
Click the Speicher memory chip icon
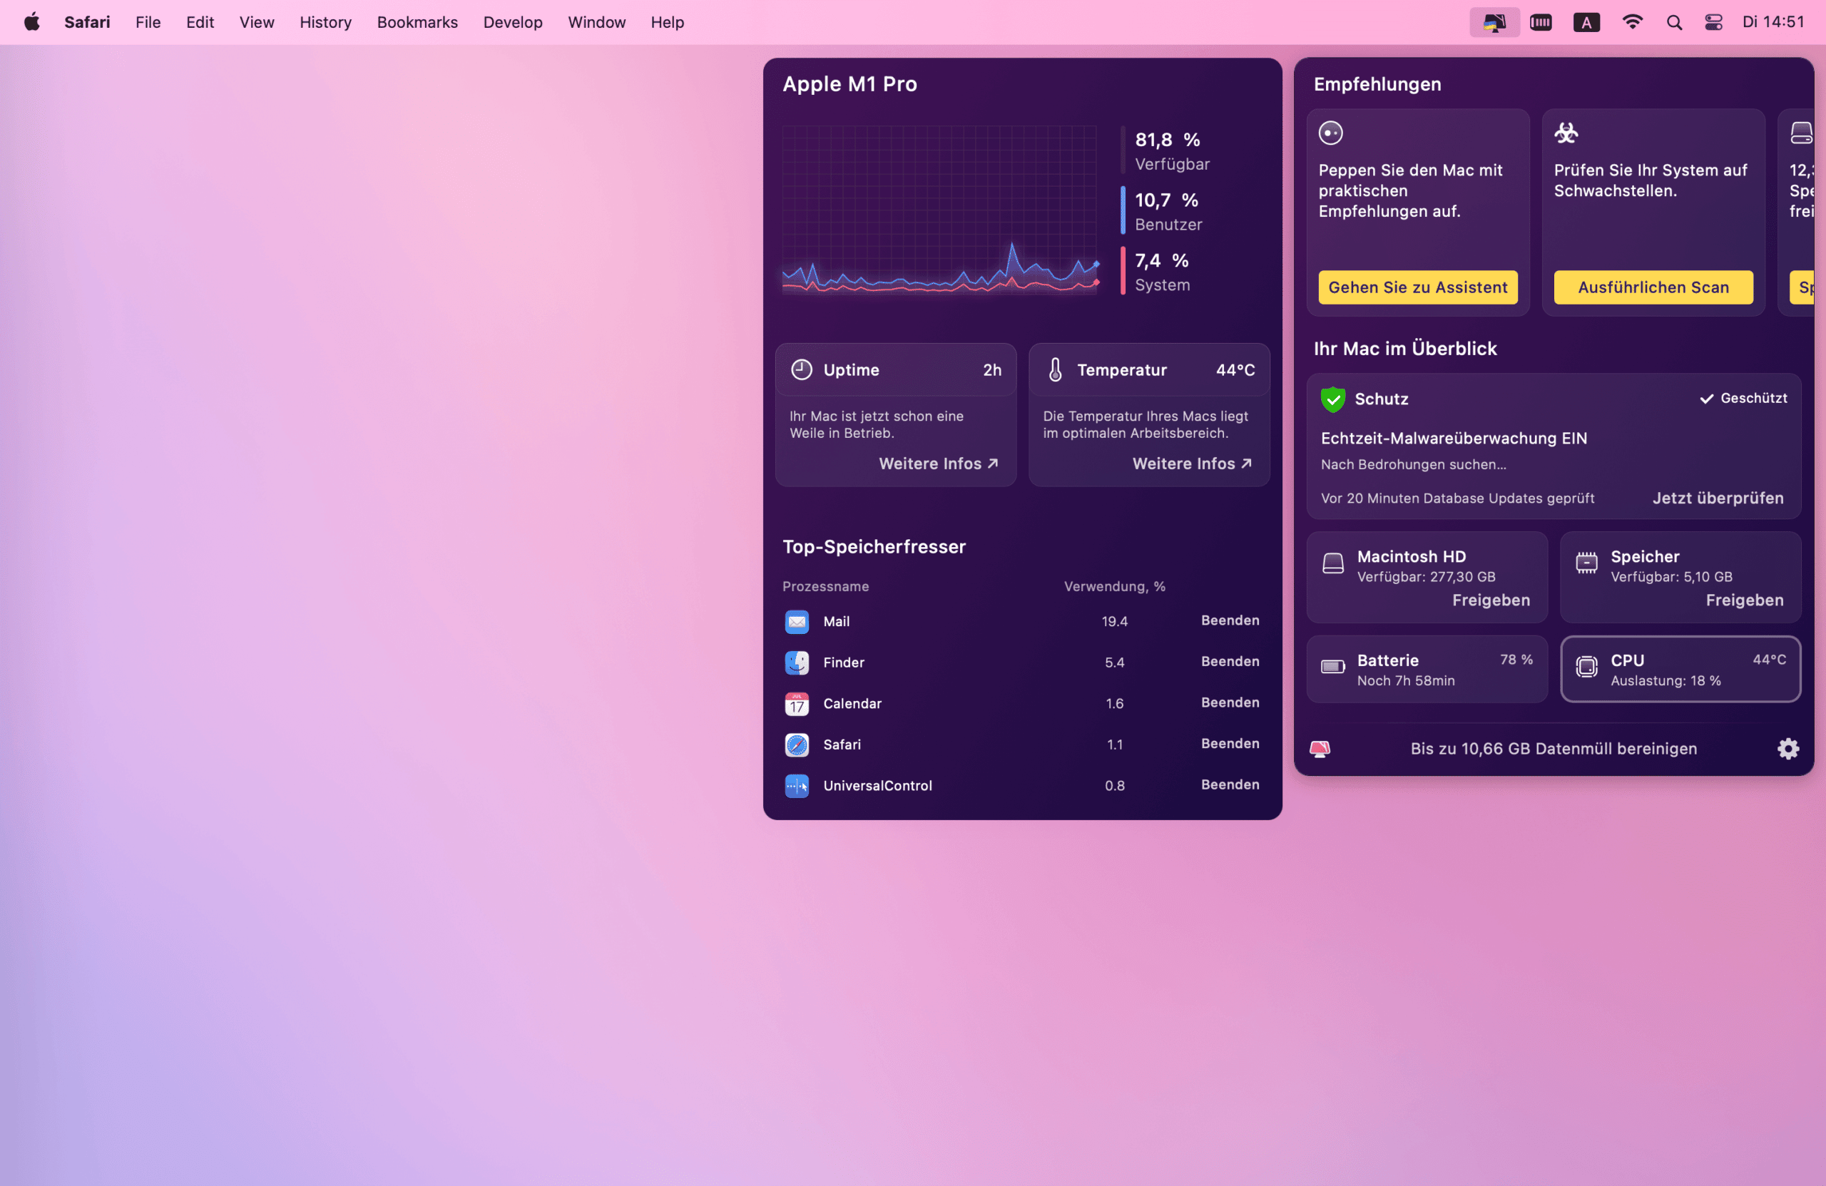pyautogui.click(x=1586, y=563)
